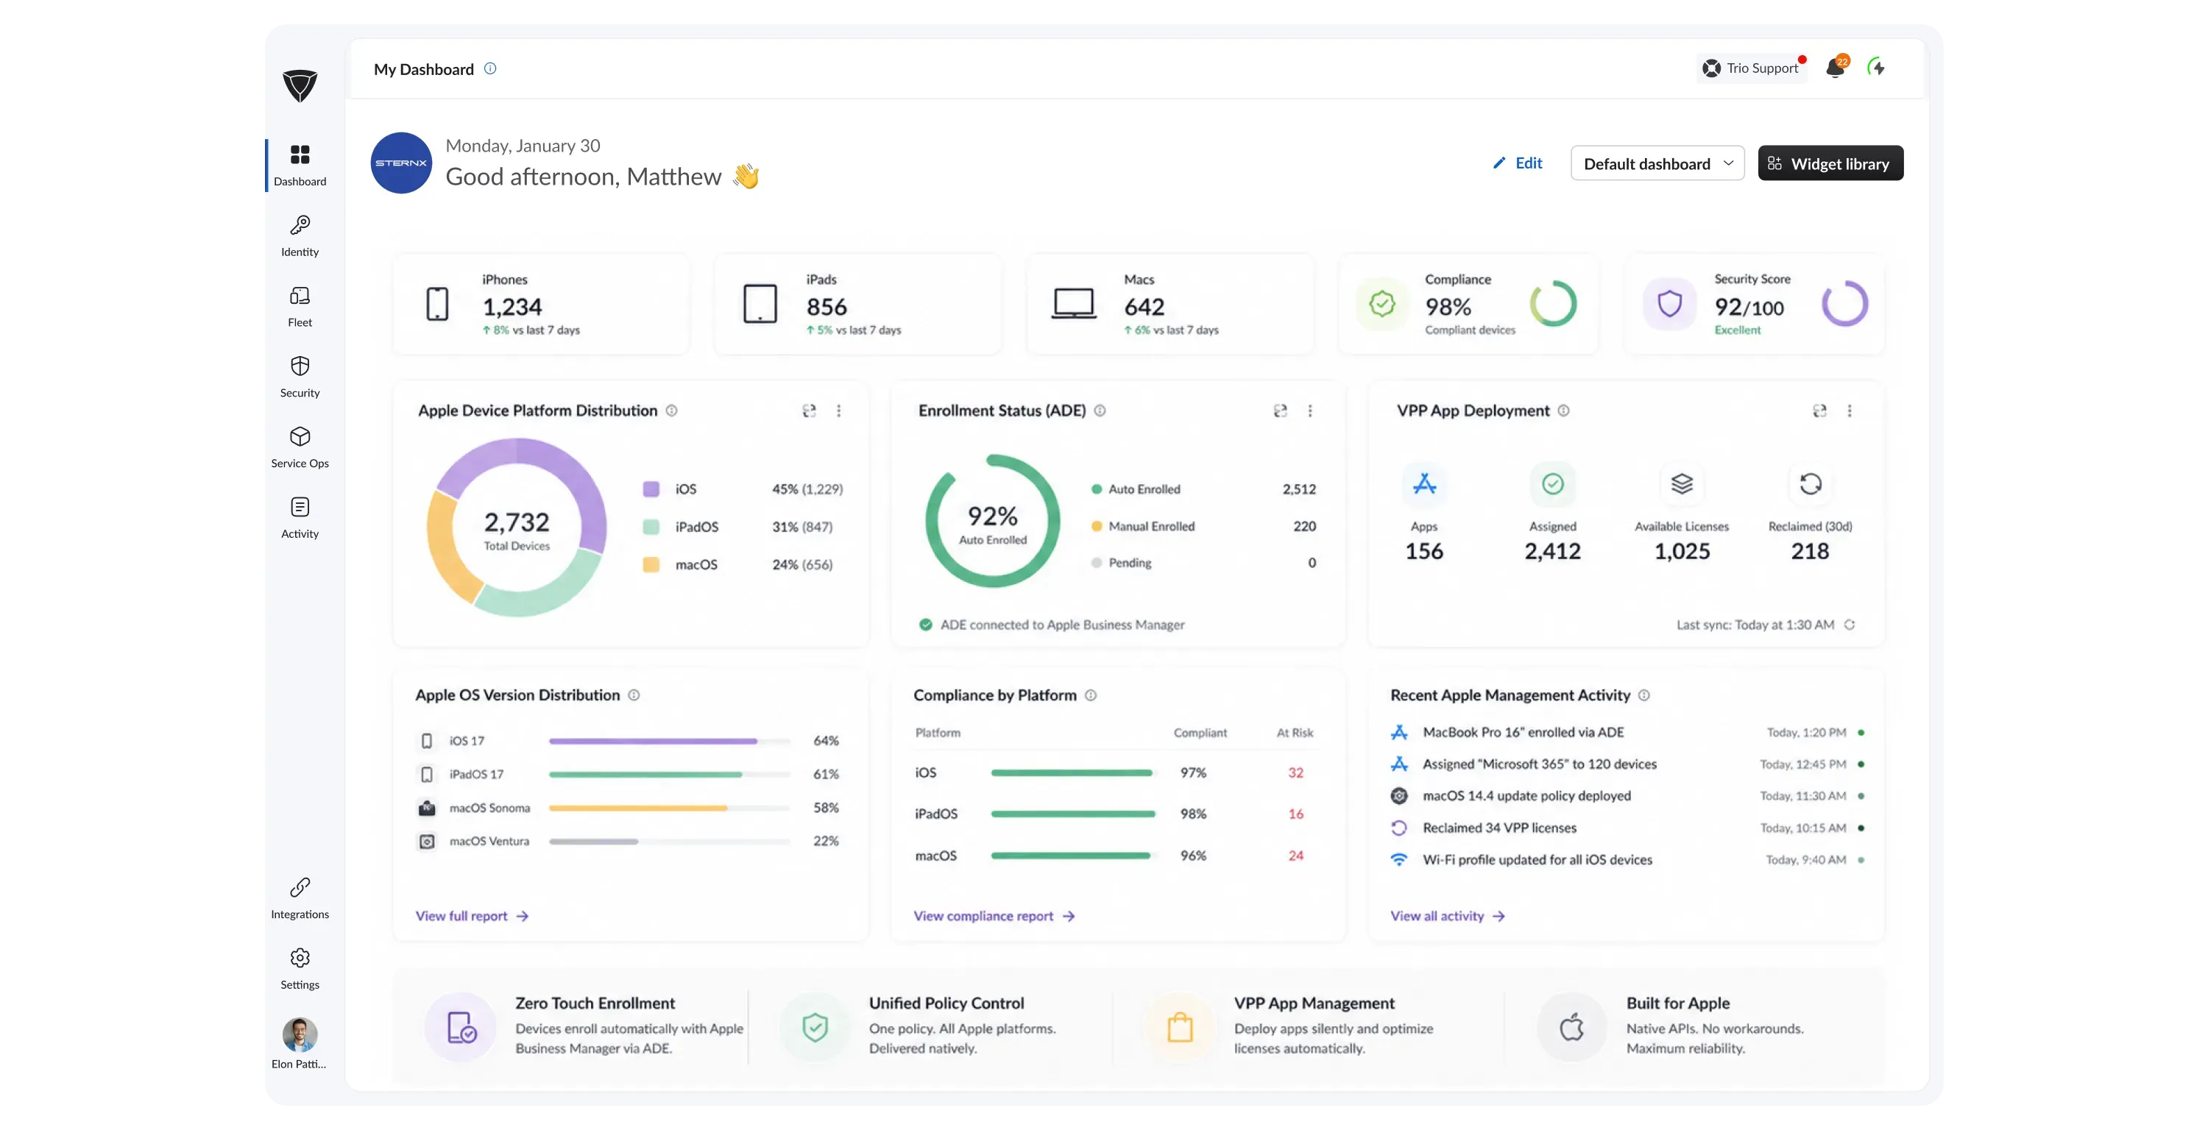Click the Auto Enrolled legend dot

click(1095, 488)
